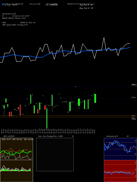
Task: Click the 61.23 value label in Stochastics panel
Action: (x=133, y=147)
